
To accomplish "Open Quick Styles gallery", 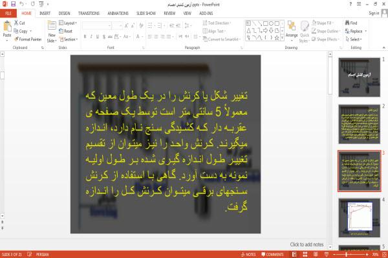I will [305, 32].
